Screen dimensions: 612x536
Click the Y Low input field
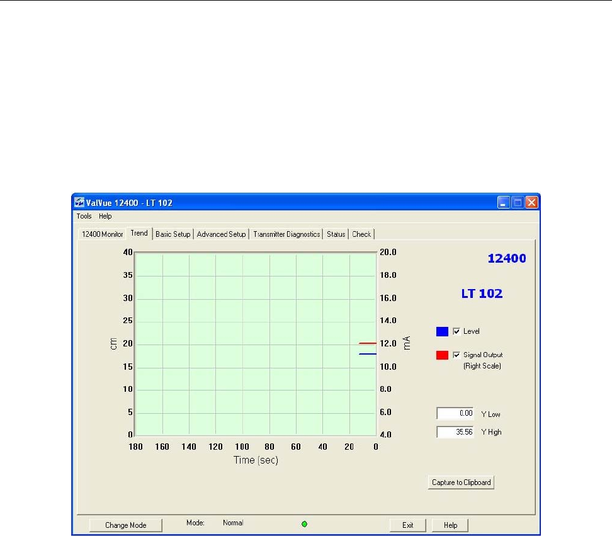(455, 413)
